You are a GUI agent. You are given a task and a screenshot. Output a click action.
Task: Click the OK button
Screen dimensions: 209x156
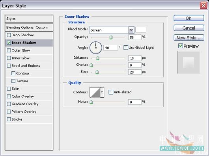click(x=189, y=18)
